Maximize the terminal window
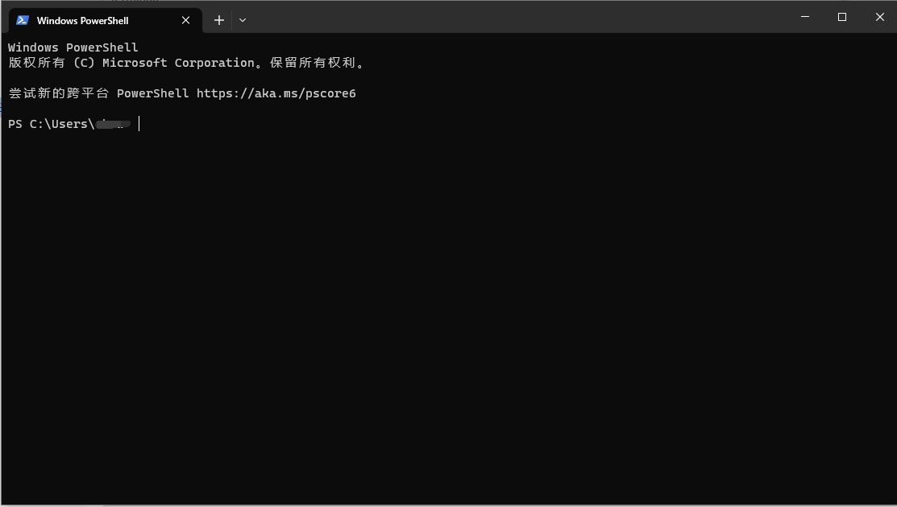 coord(842,17)
